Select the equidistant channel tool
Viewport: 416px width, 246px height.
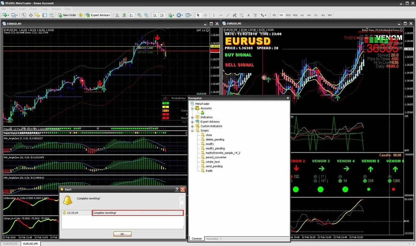235,15
